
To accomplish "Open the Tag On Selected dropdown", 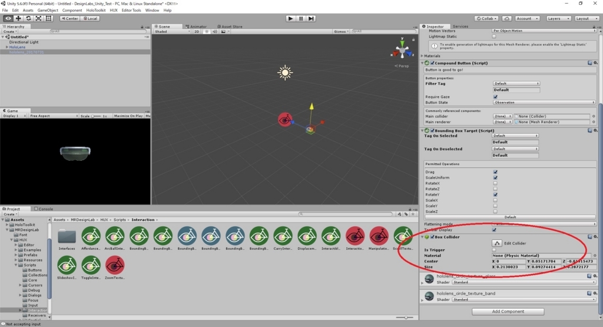I will pyautogui.click(x=515, y=136).
